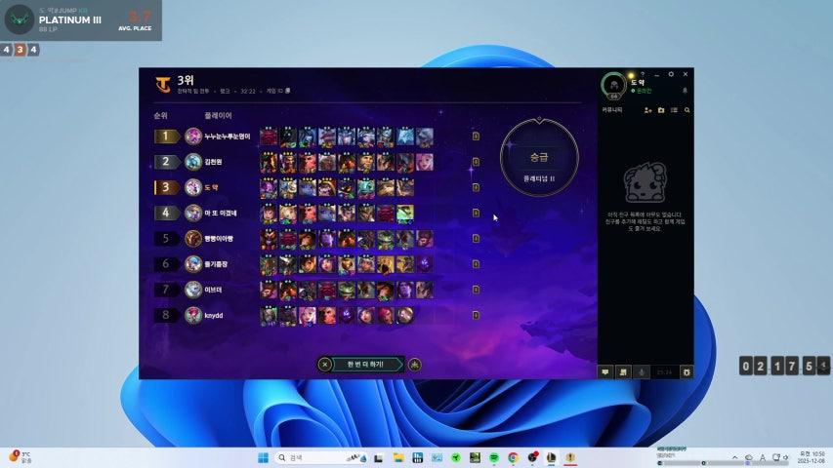Open settings gear in social panel footer

coord(687,371)
